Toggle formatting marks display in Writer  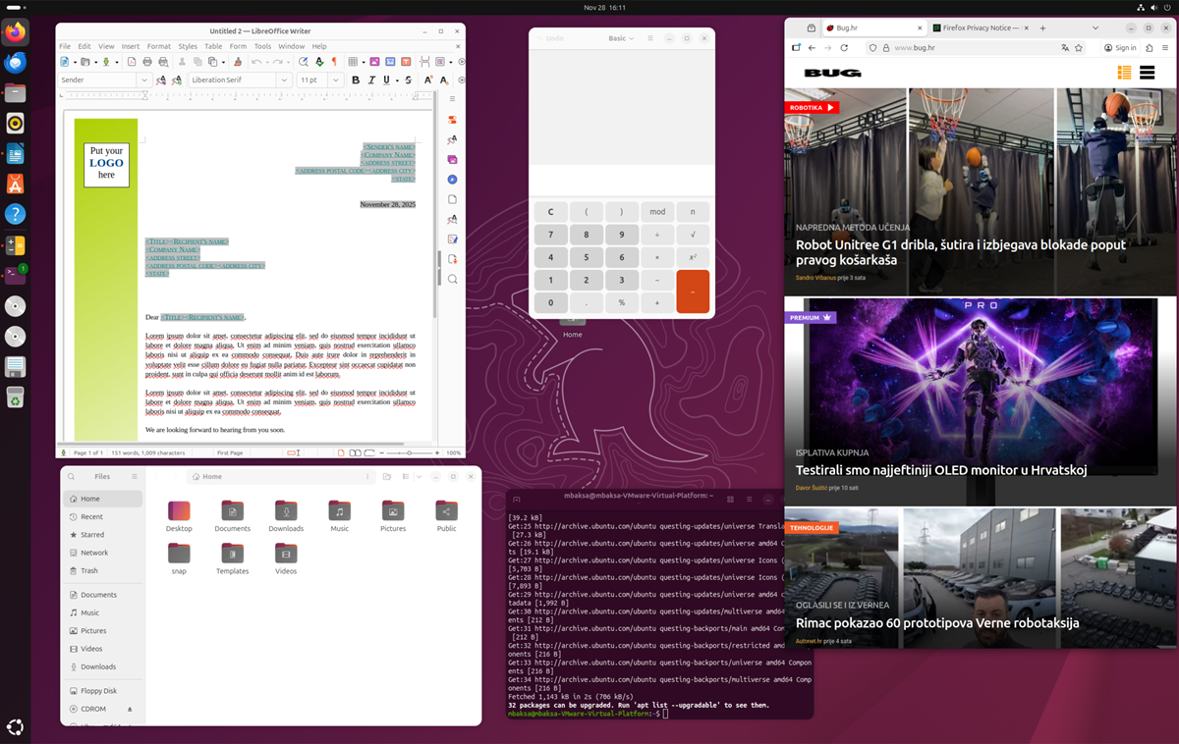click(335, 62)
